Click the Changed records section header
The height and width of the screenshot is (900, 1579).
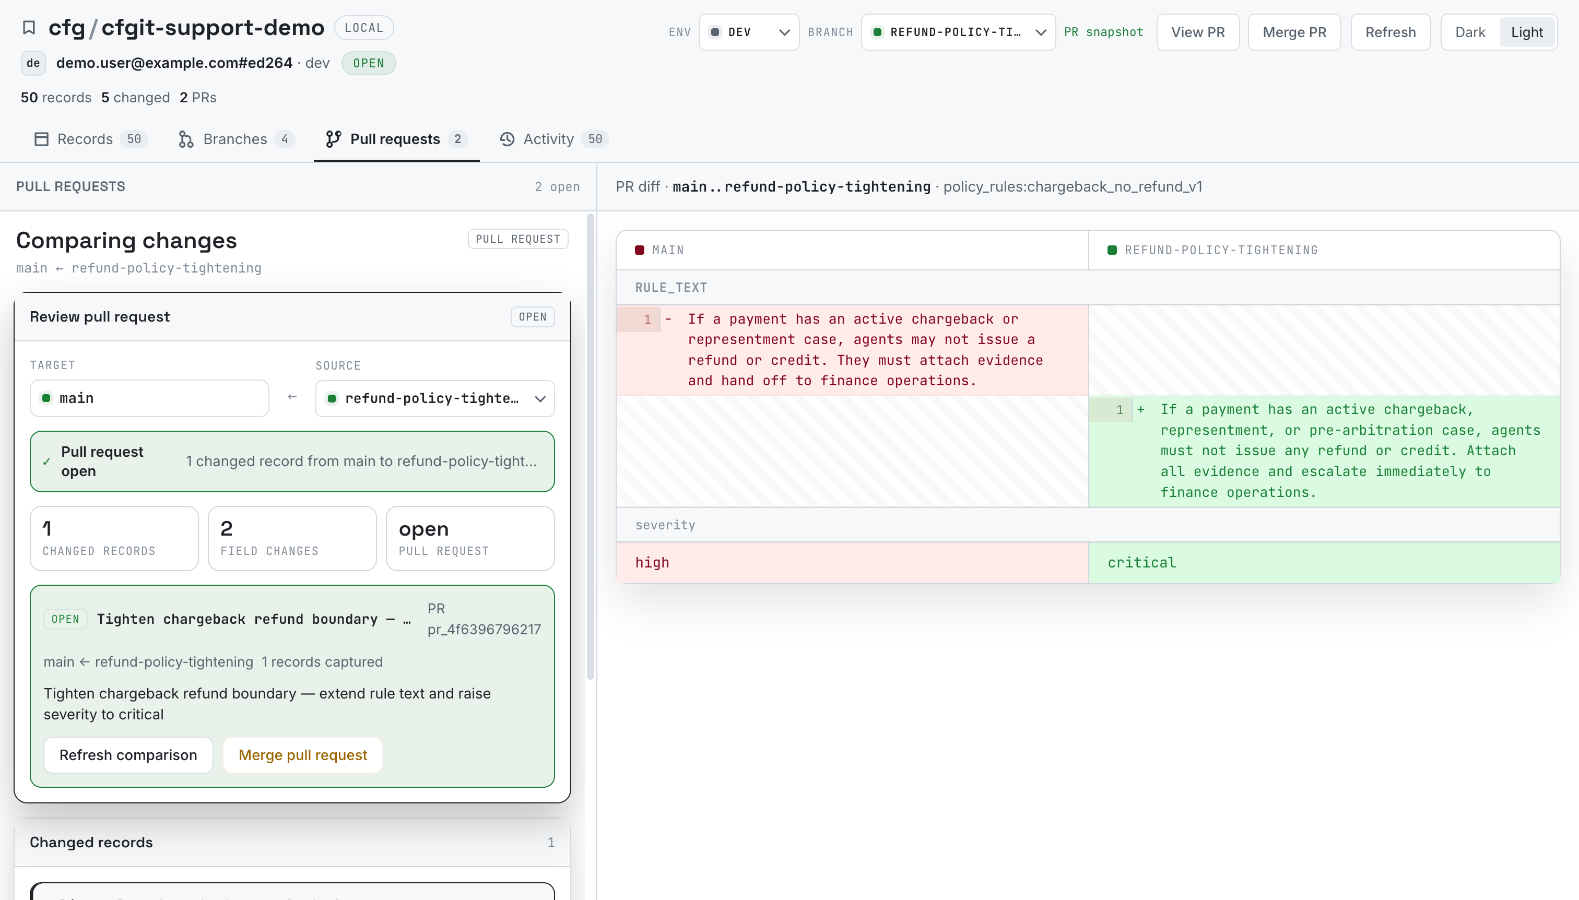292,843
